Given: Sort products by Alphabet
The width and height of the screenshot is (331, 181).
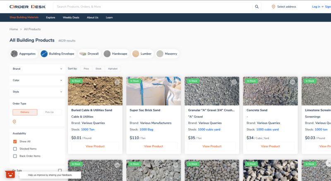Looking at the screenshot, I should 113,68.
